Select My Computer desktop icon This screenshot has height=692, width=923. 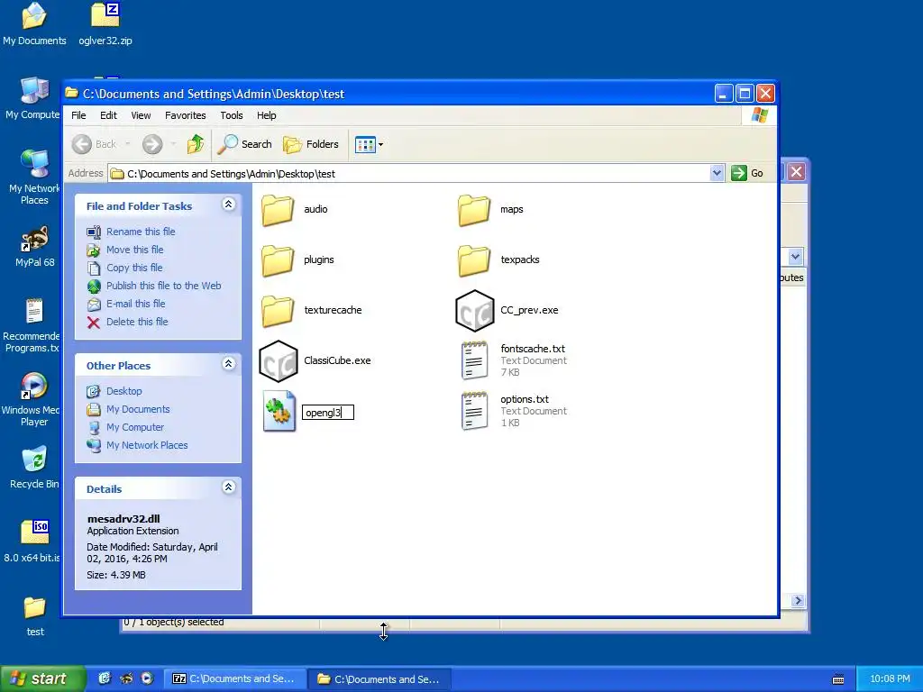(x=32, y=98)
